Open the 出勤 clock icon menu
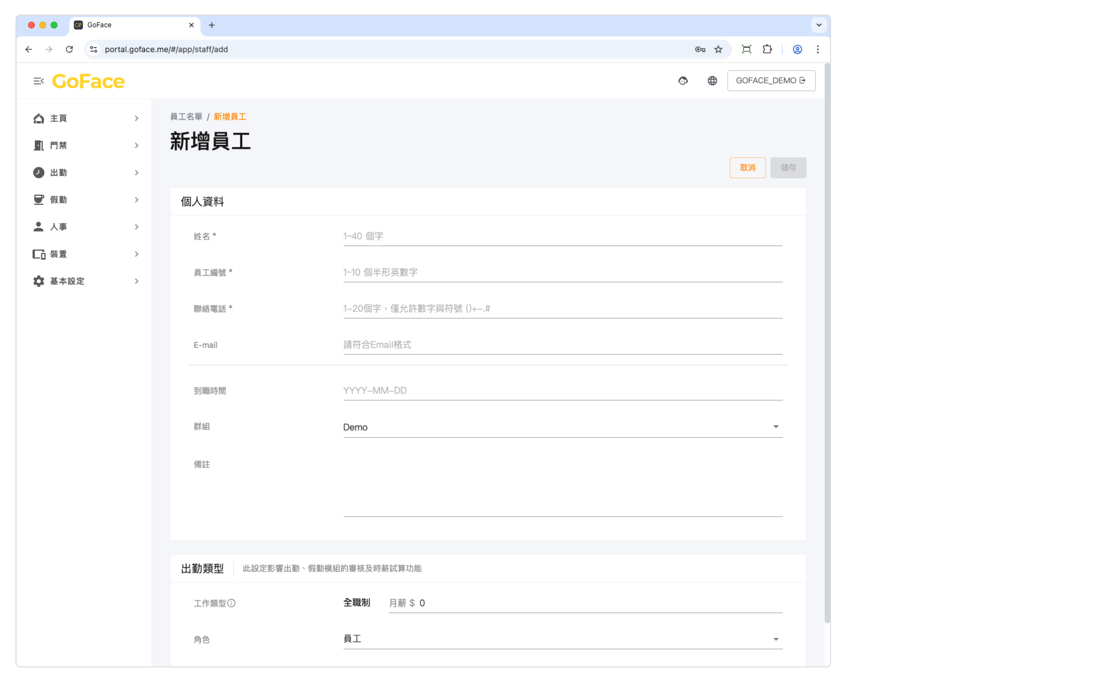Viewport: 1097px width, 682px height. tap(39, 172)
